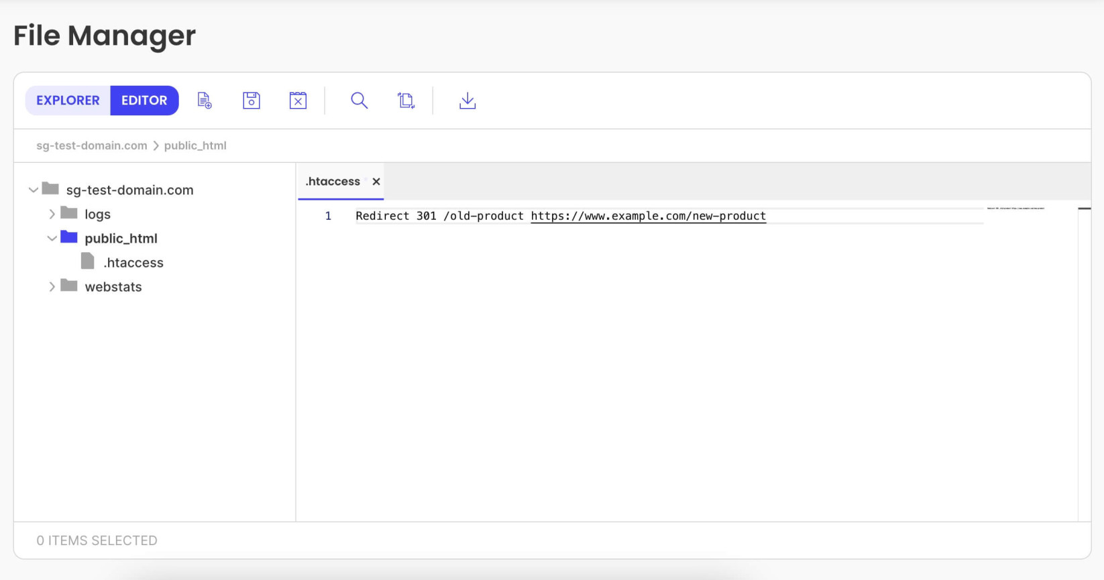Viewport: 1104px width, 580px height.
Task: Go to sg-test-domain.com in breadcrumb
Action: tap(91, 146)
